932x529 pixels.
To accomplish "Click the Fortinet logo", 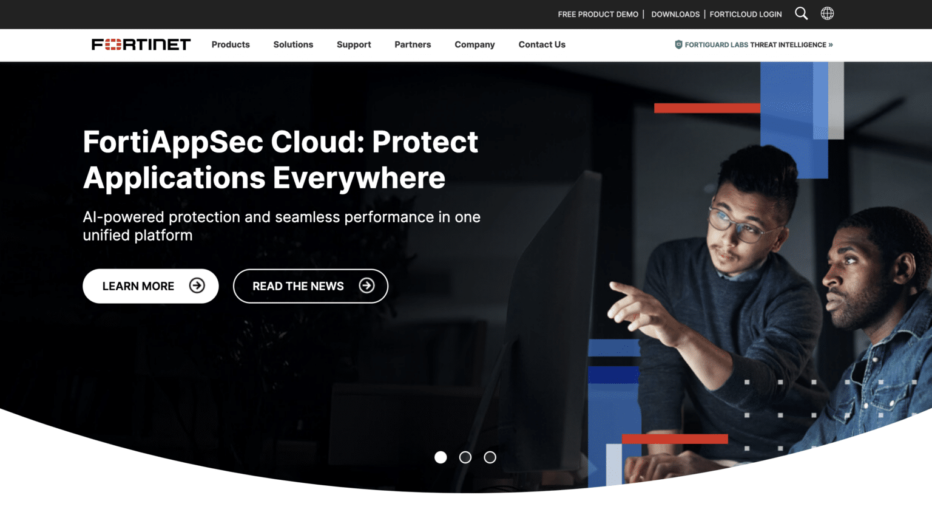I will (141, 44).
